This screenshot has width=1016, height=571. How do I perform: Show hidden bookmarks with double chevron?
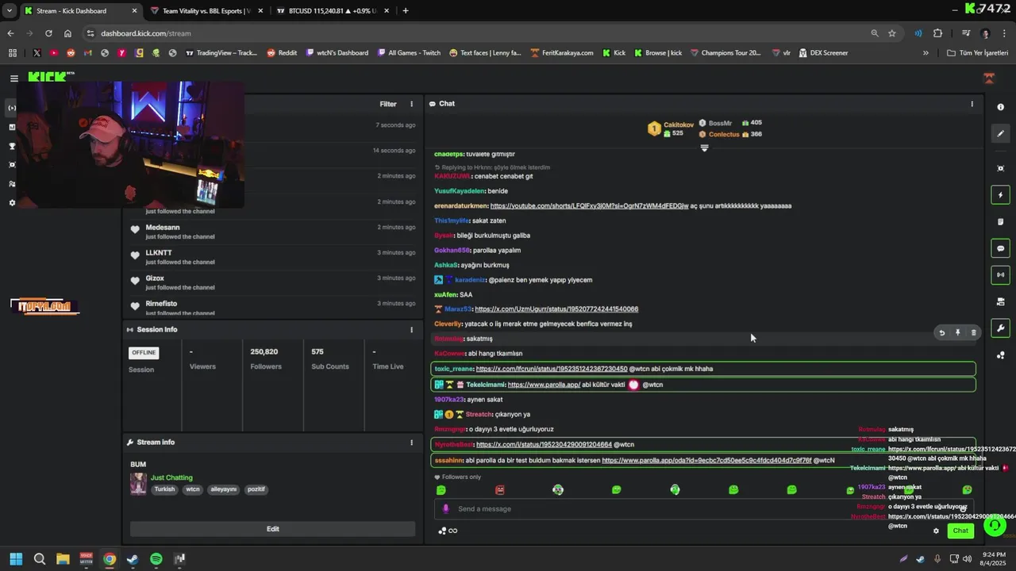926,53
